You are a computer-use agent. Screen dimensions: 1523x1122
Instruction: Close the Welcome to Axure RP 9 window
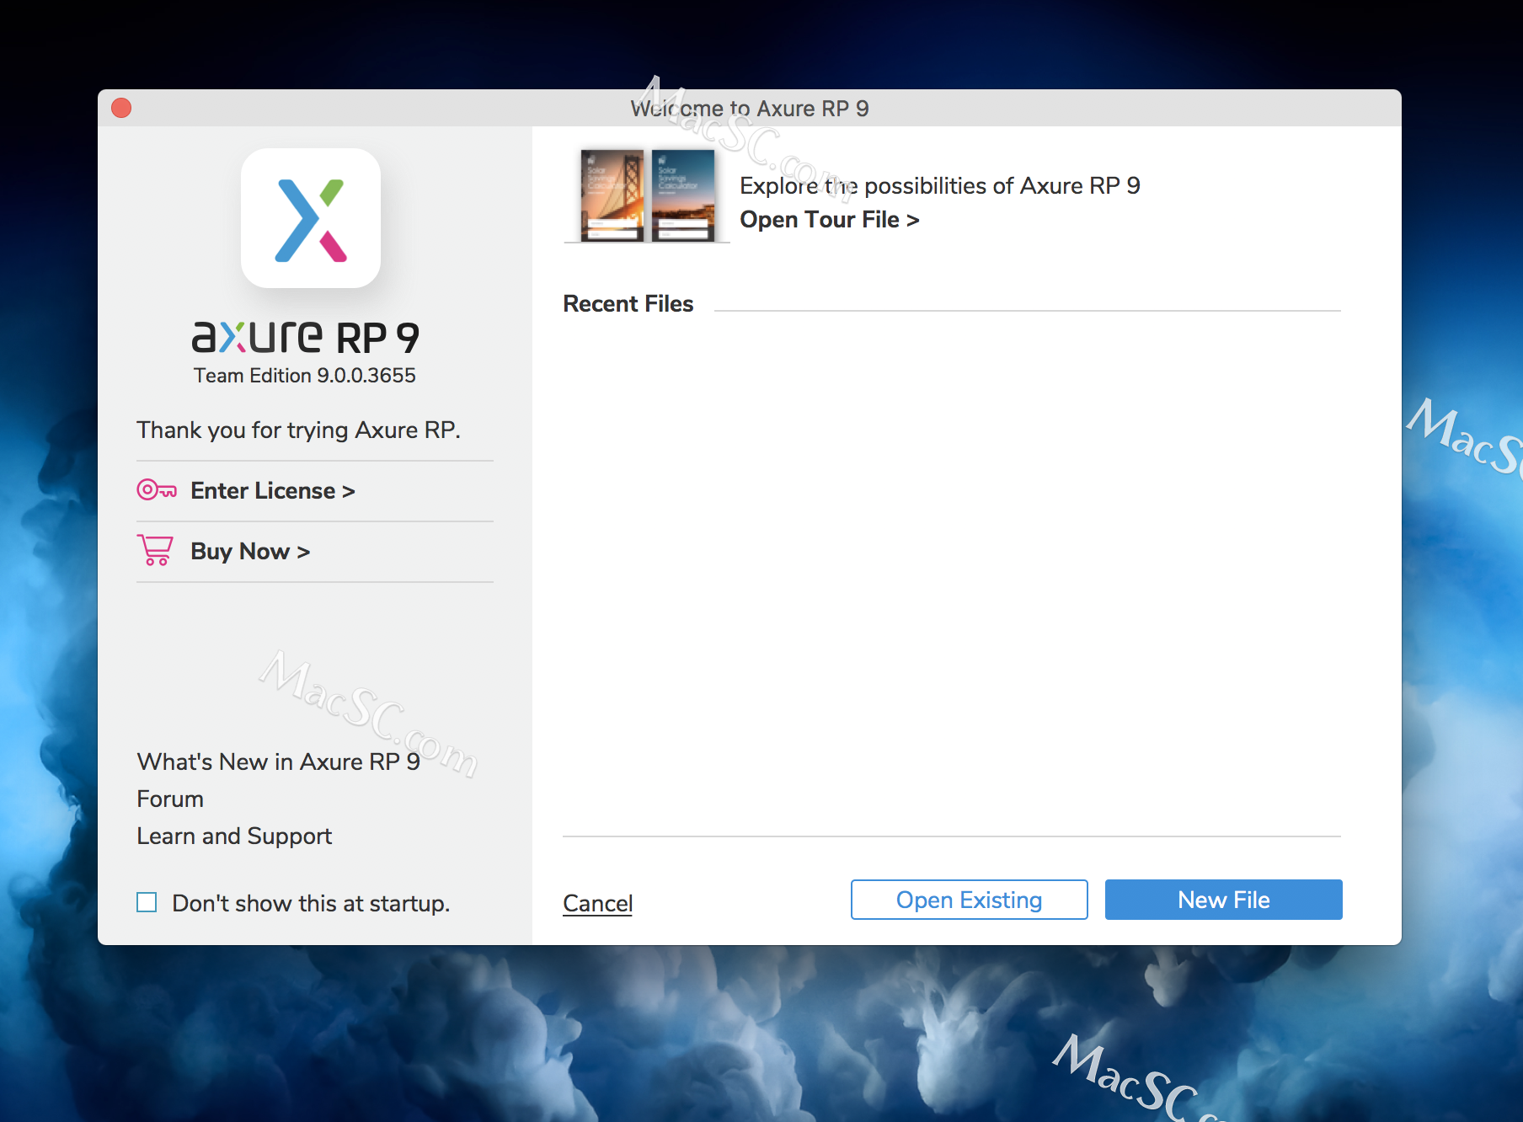[121, 108]
